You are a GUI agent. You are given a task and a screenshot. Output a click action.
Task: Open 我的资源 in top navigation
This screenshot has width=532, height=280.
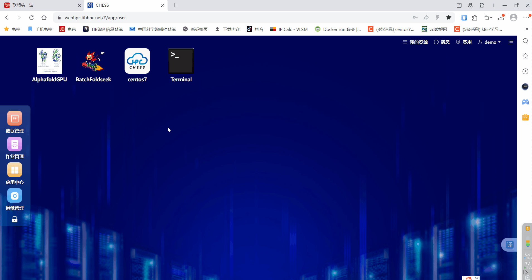pyautogui.click(x=415, y=42)
